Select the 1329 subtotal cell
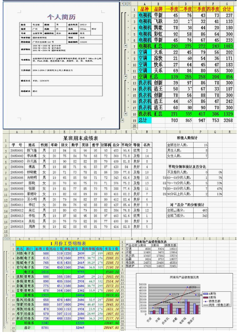This screenshot has height=335, width=237. click(x=227, y=114)
